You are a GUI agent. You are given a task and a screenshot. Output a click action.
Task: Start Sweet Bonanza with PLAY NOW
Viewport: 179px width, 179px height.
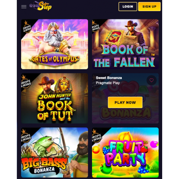pos(125,102)
